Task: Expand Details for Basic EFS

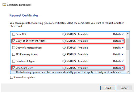Action: (118, 34)
